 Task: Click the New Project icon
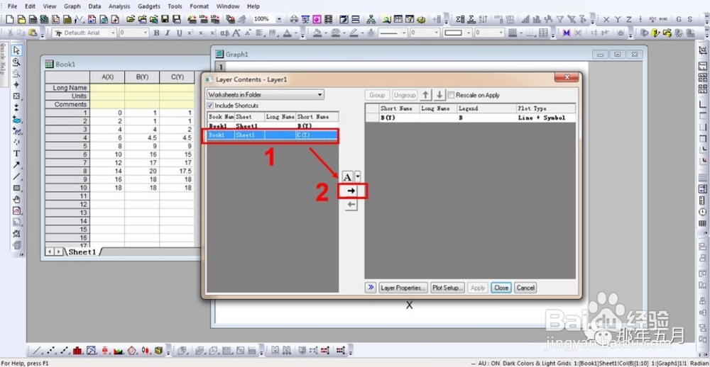10,19
